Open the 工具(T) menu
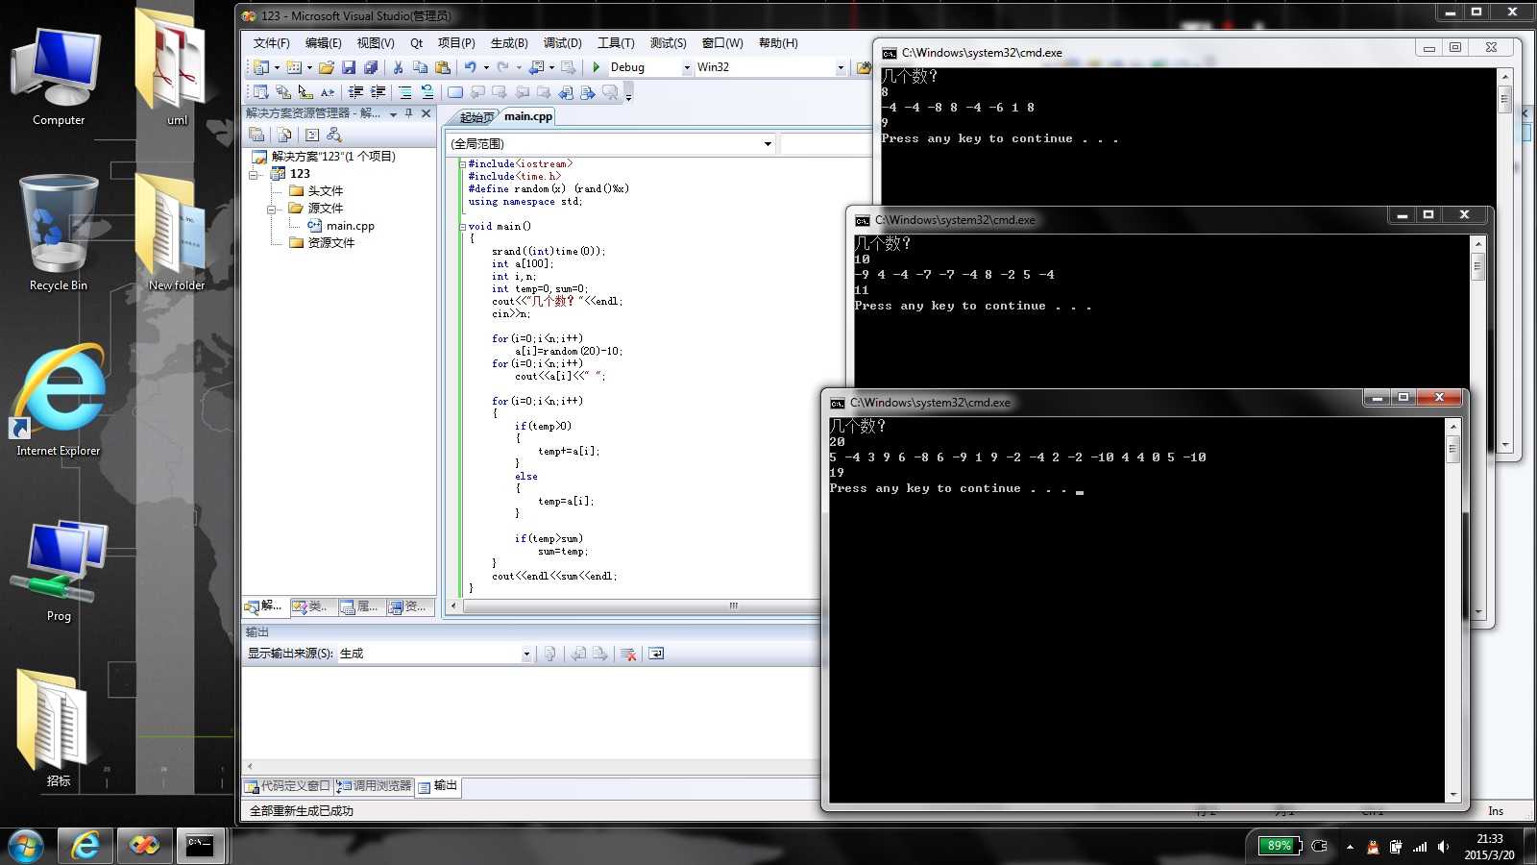Image resolution: width=1537 pixels, height=865 pixels. click(616, 43)
